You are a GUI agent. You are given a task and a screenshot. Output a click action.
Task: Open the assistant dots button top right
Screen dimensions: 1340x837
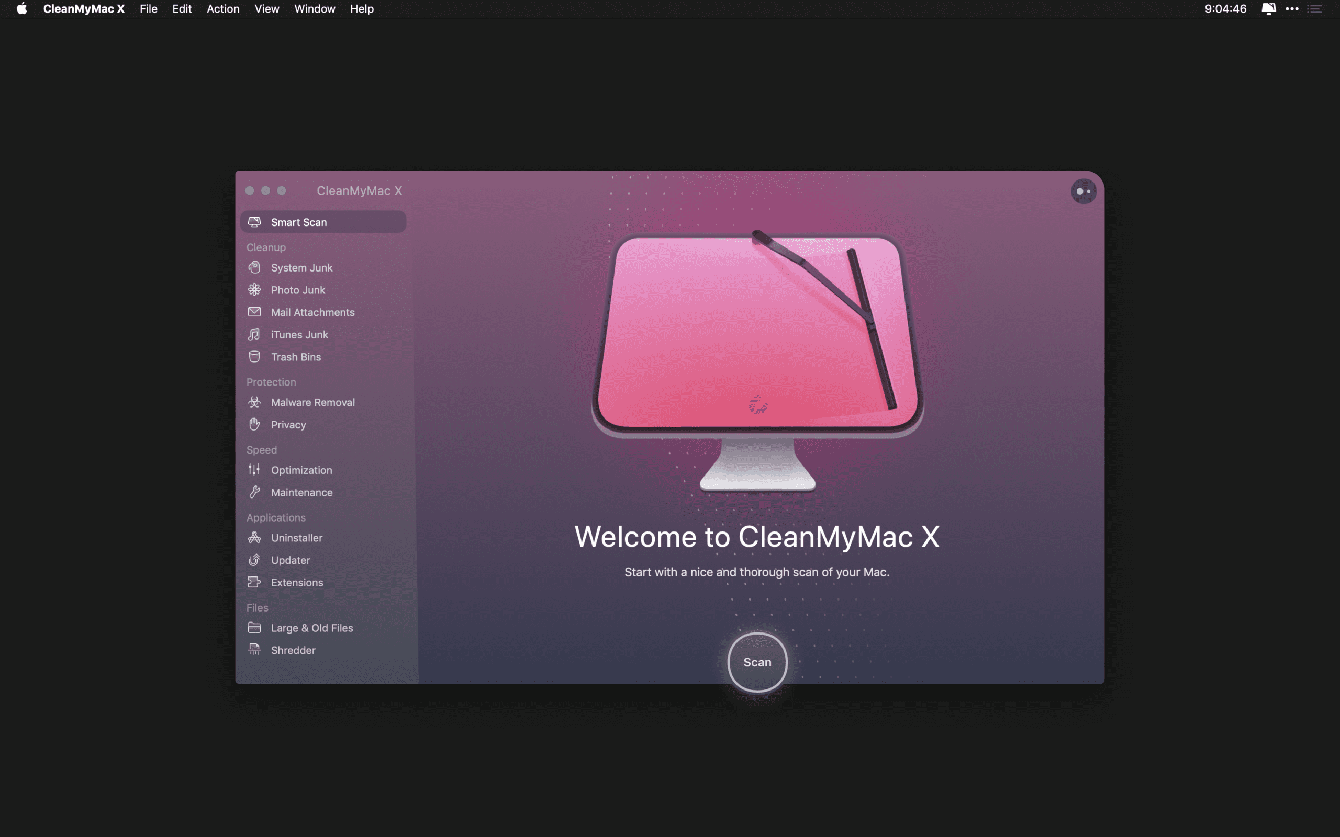point(1084,191)
